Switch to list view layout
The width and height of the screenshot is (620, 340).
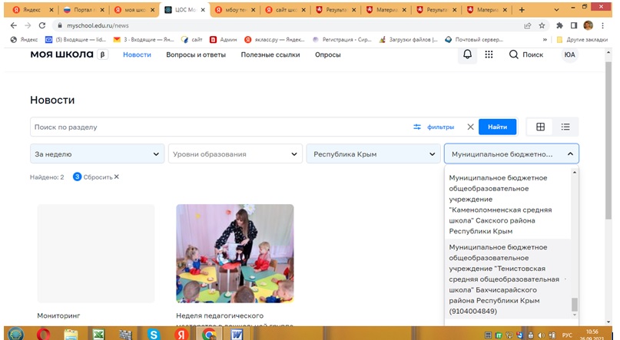point(565,127)
